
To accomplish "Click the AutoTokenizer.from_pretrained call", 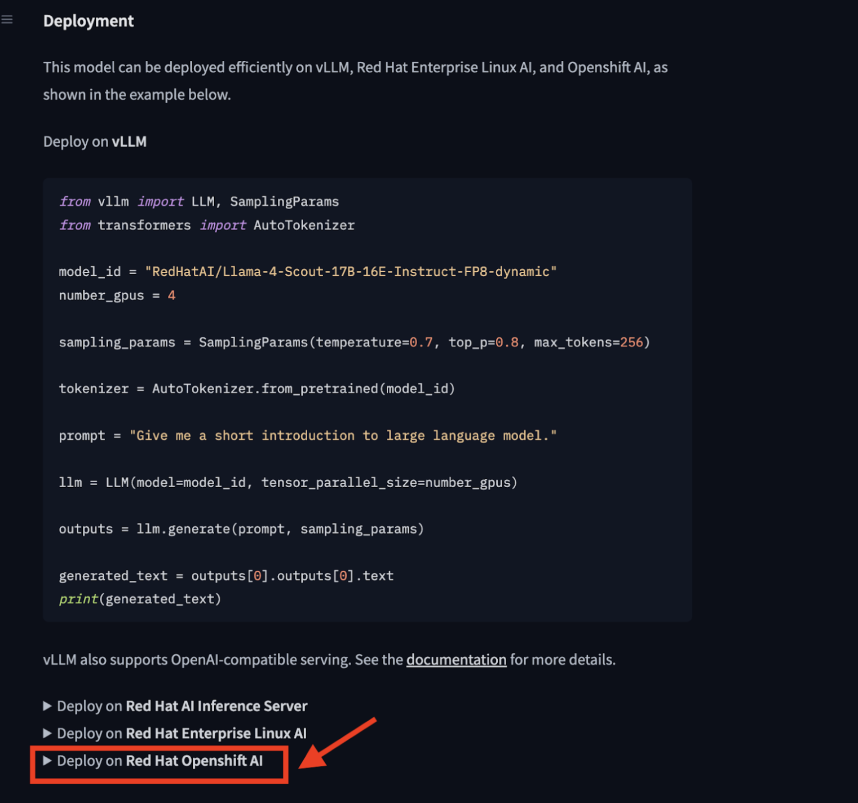I will 303,389.
